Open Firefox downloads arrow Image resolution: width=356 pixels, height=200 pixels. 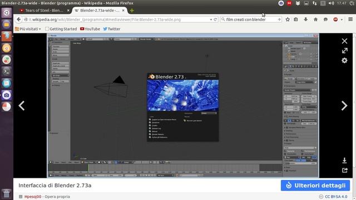click(306, 19)
